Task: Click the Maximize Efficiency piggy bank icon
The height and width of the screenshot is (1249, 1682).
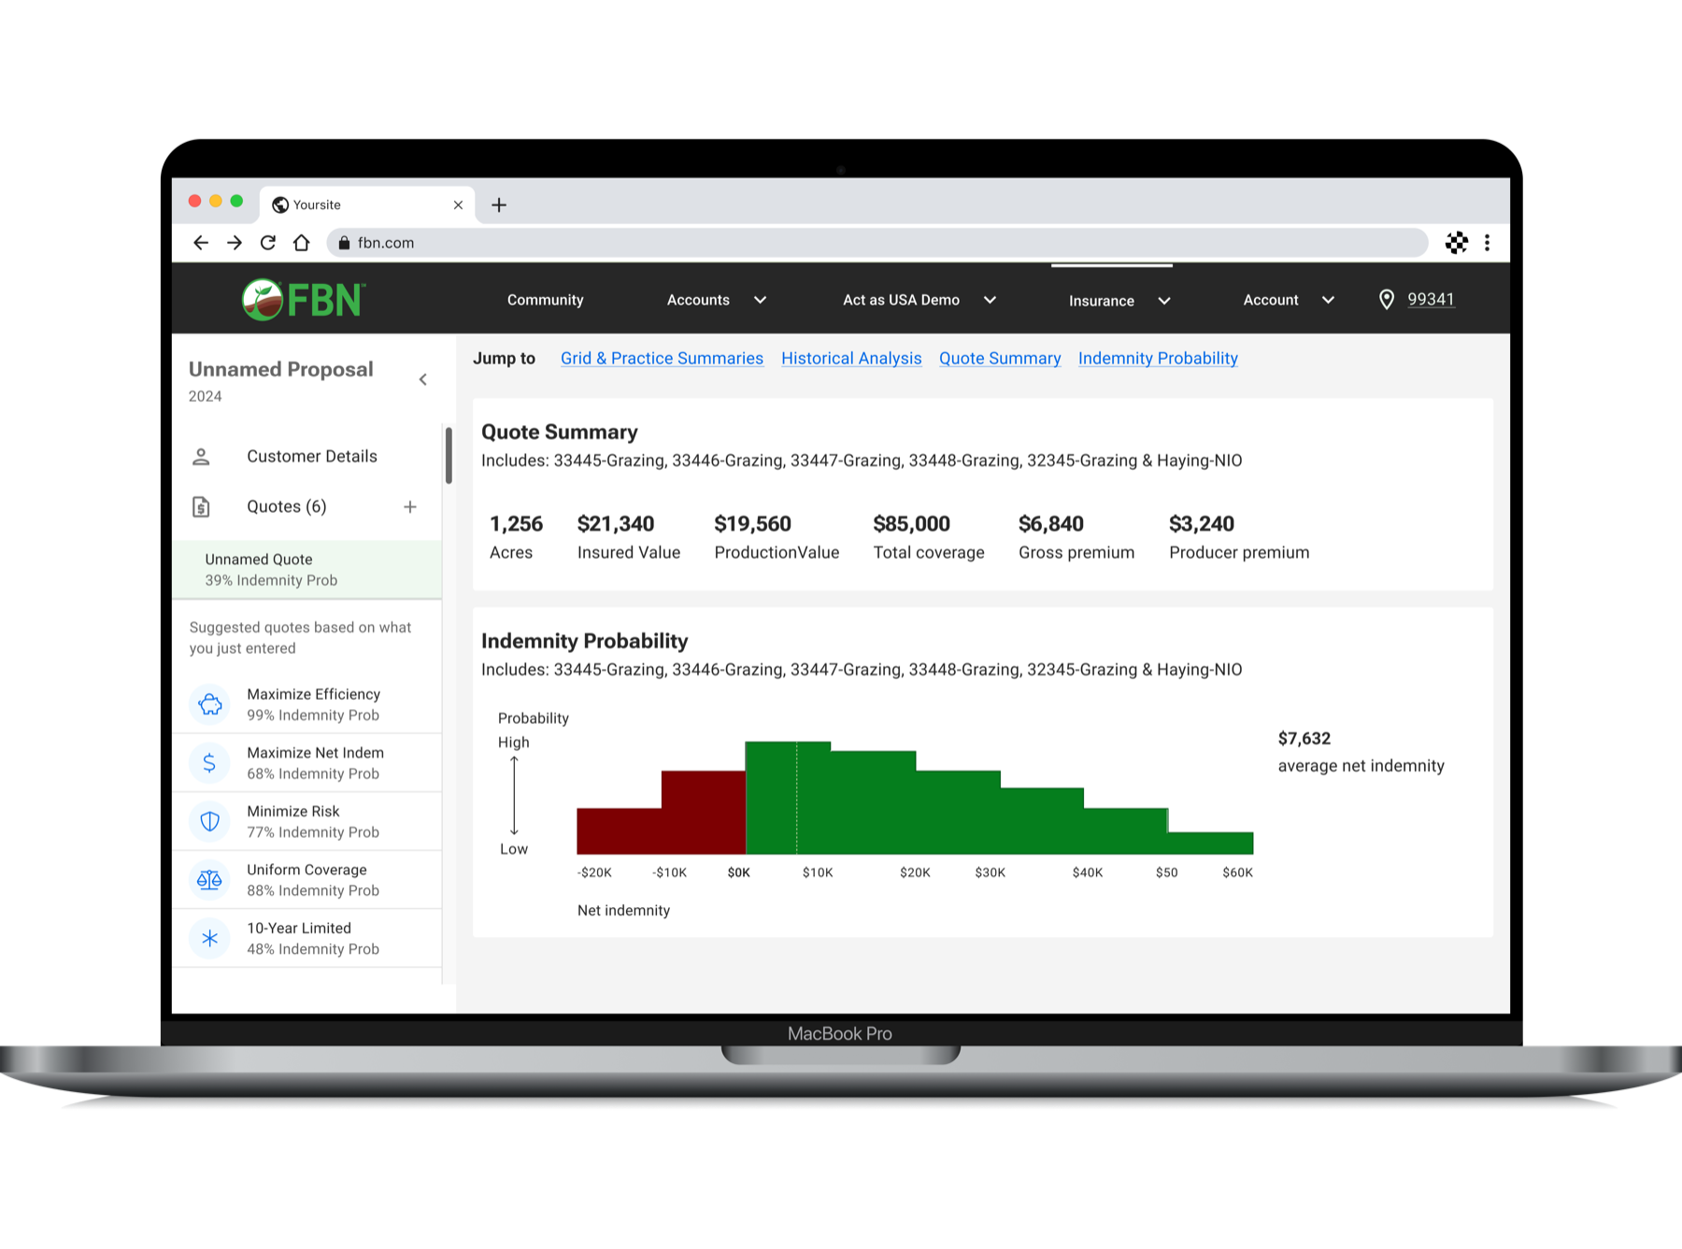Action: pos(210,704)
